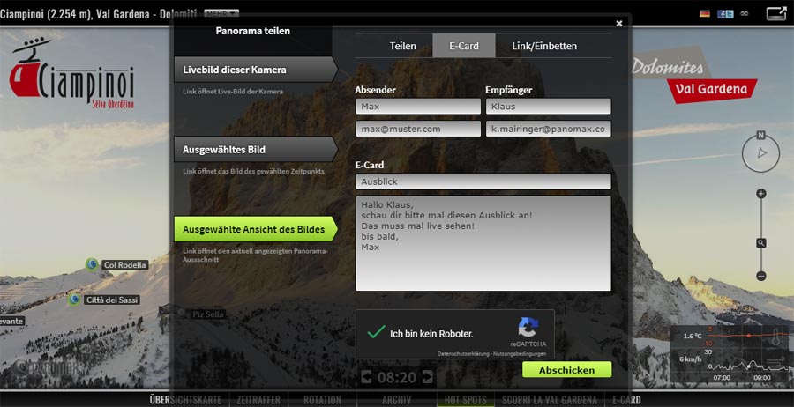Zoom in with the plus icon

(x=761, y=194)
